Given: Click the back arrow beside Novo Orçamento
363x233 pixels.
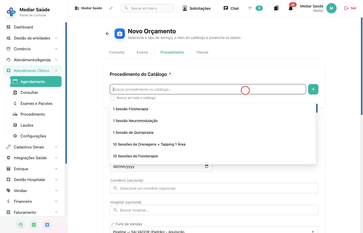Looking at the screenshot, I should (x=107, y=34).
